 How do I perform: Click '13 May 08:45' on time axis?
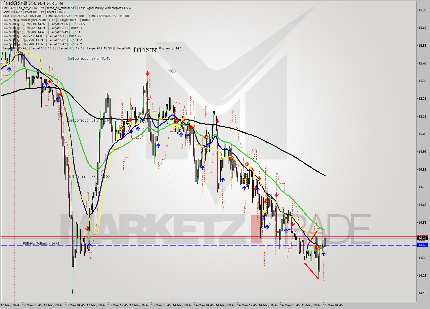coord(96,305)
